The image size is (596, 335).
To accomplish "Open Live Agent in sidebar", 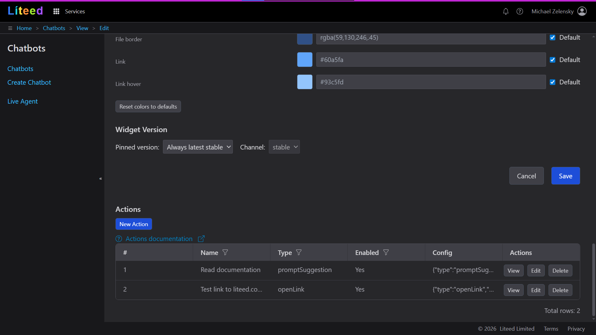I will pos(22,101).
